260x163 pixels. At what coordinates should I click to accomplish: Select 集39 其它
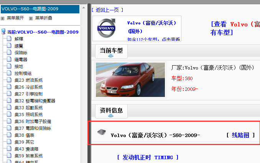coord(24,142)
